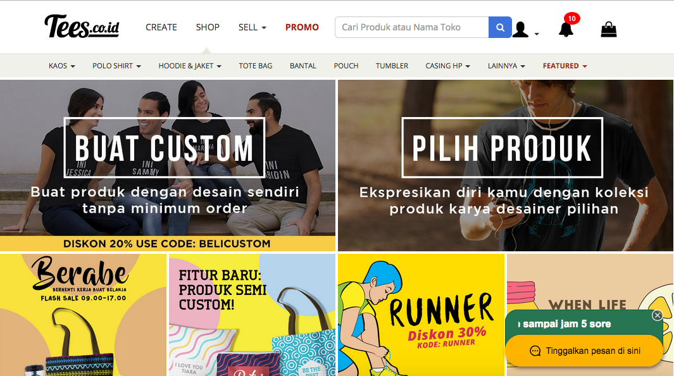Open the BUAT CUSTOM banner
The height and width of the screenshot is (376, 674).
click(x=168, y=165)
